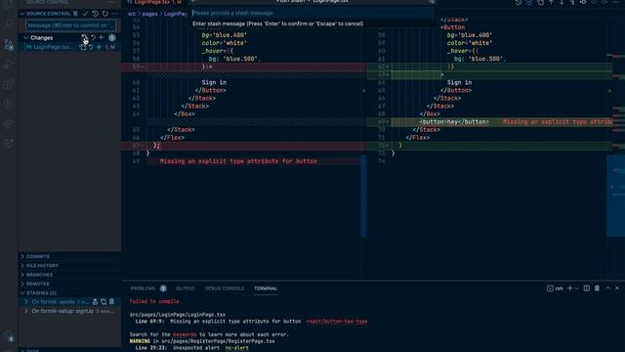Open the no-alert rule link in terminal
This screenshot has width=625, height=352.
coord(236,348)
